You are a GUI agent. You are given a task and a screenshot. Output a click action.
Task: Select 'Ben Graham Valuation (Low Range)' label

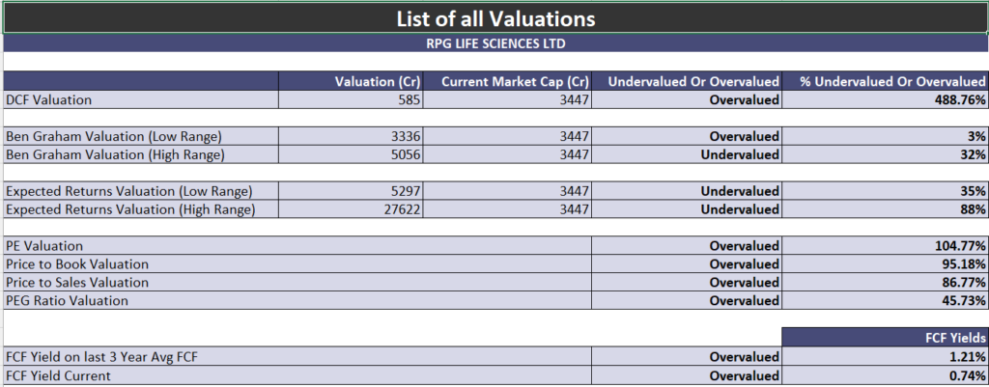tap(141, 136)
